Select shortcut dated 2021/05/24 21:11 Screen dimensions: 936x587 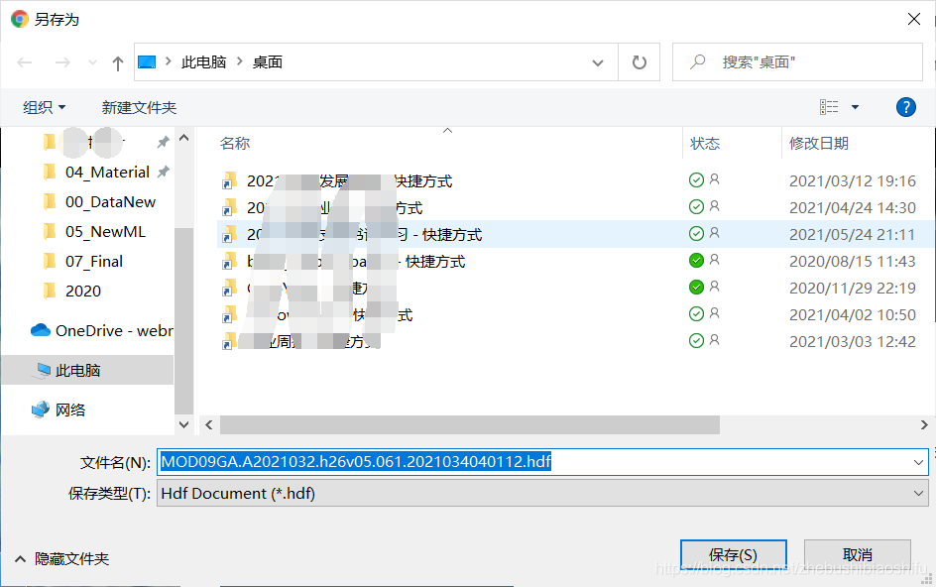click(569, 234)
